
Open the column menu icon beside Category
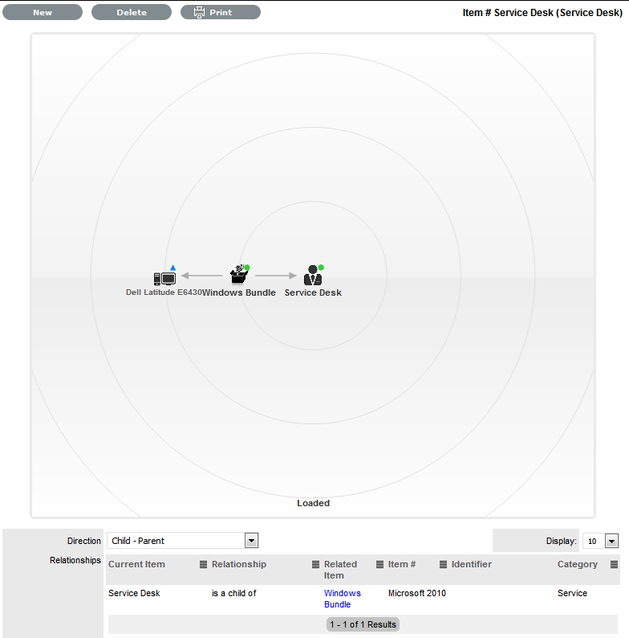click(x=614, y=564)
